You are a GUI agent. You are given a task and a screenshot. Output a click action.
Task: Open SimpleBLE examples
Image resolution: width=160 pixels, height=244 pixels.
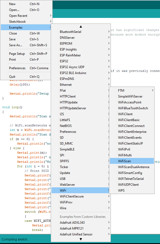81,149
